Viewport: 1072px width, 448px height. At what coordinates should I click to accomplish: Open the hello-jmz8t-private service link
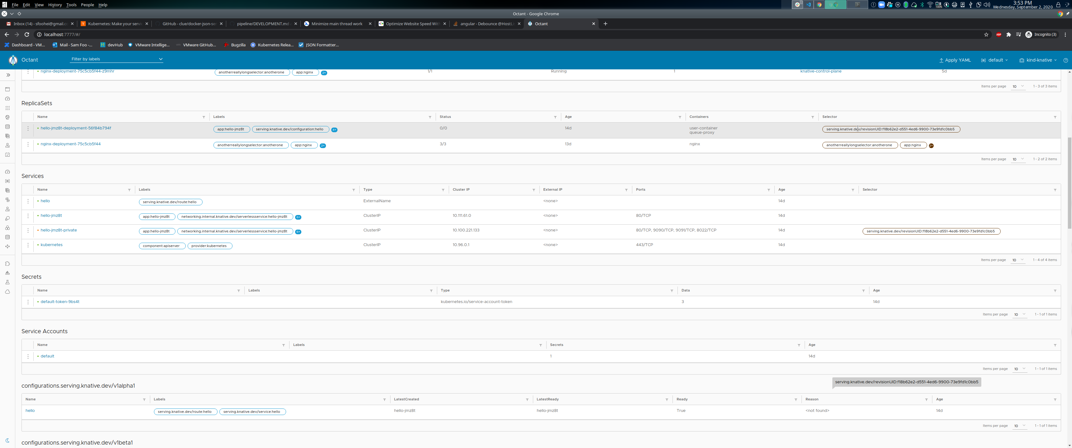tap(58, 230)
